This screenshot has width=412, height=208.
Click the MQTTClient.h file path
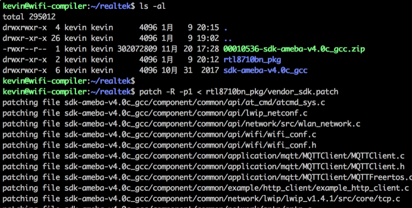click(x=234, y=167)
